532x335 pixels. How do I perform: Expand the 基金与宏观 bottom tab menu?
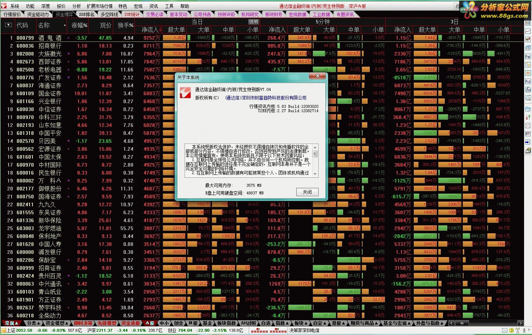pyautogui.click(x=396, y=323)
